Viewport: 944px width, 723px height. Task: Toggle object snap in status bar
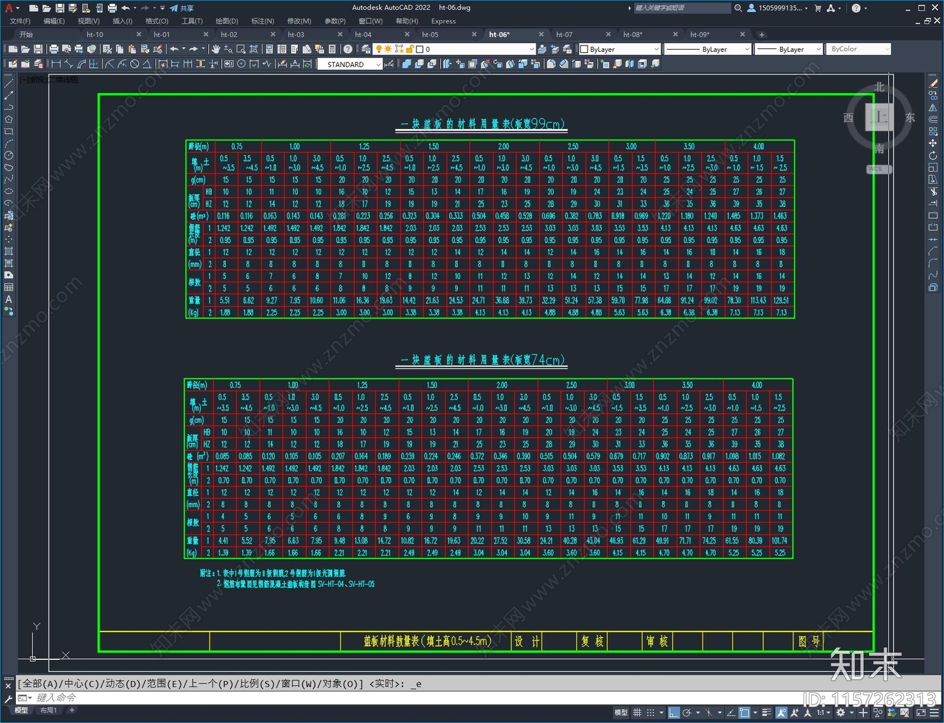pos(745,712)
